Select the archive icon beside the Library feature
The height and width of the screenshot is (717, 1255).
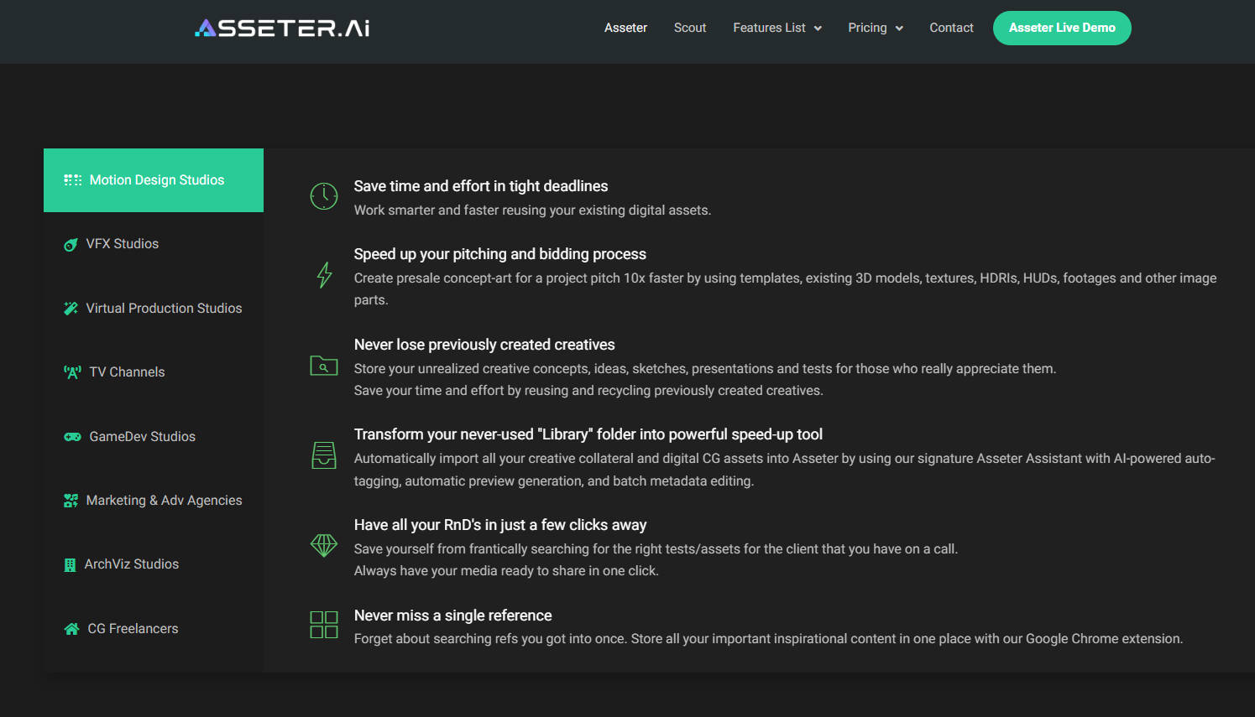[323, 455]
